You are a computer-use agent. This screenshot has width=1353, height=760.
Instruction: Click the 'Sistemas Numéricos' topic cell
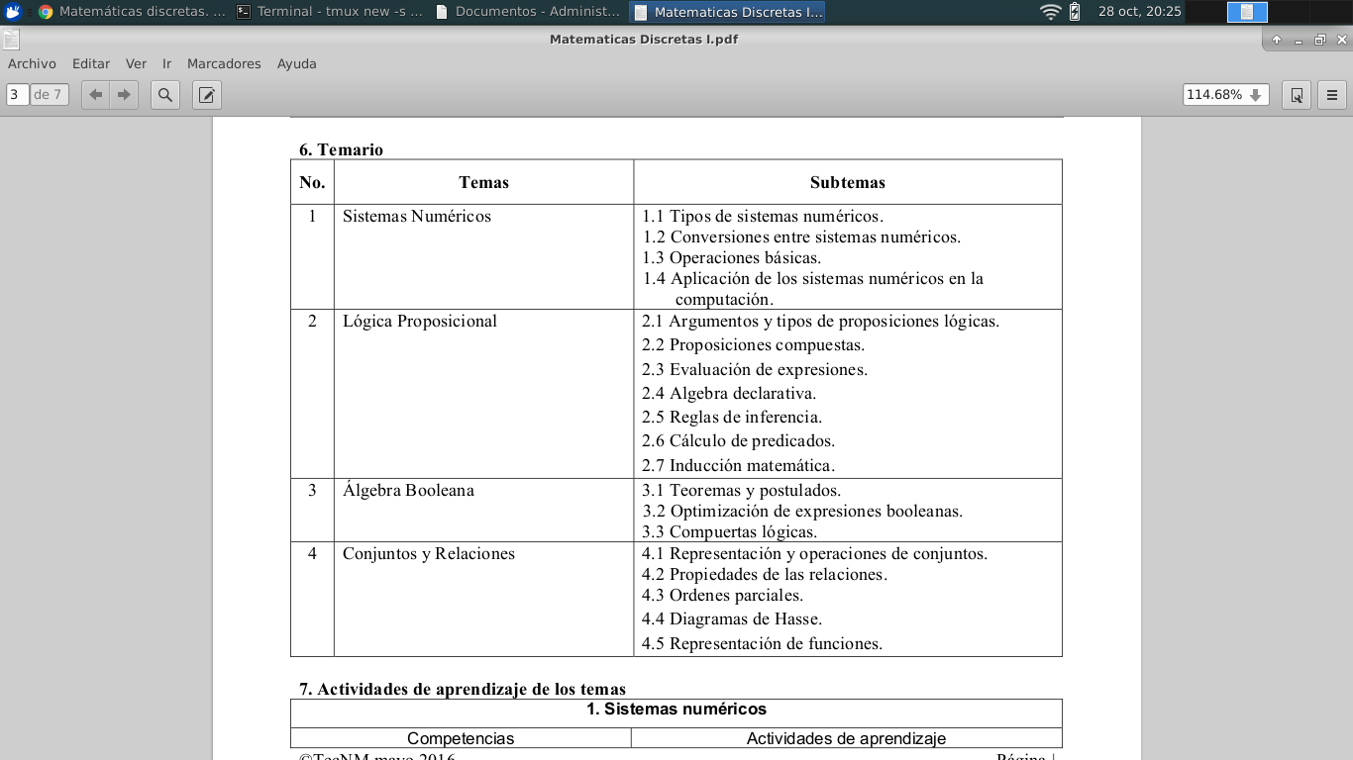pyautogui.click(x=417, y=216)
